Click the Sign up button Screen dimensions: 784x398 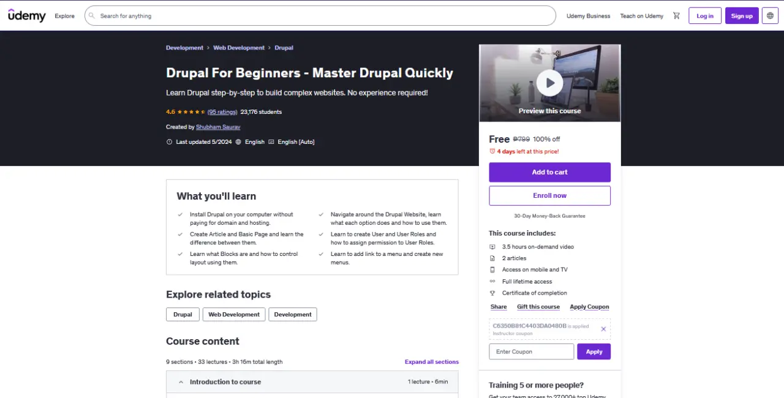pyautogui.click(x=742, y=16)
